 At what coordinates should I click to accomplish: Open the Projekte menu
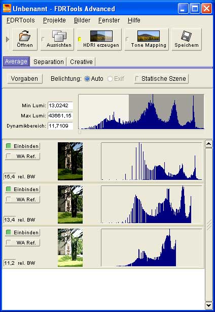click(x=54, y=20)
